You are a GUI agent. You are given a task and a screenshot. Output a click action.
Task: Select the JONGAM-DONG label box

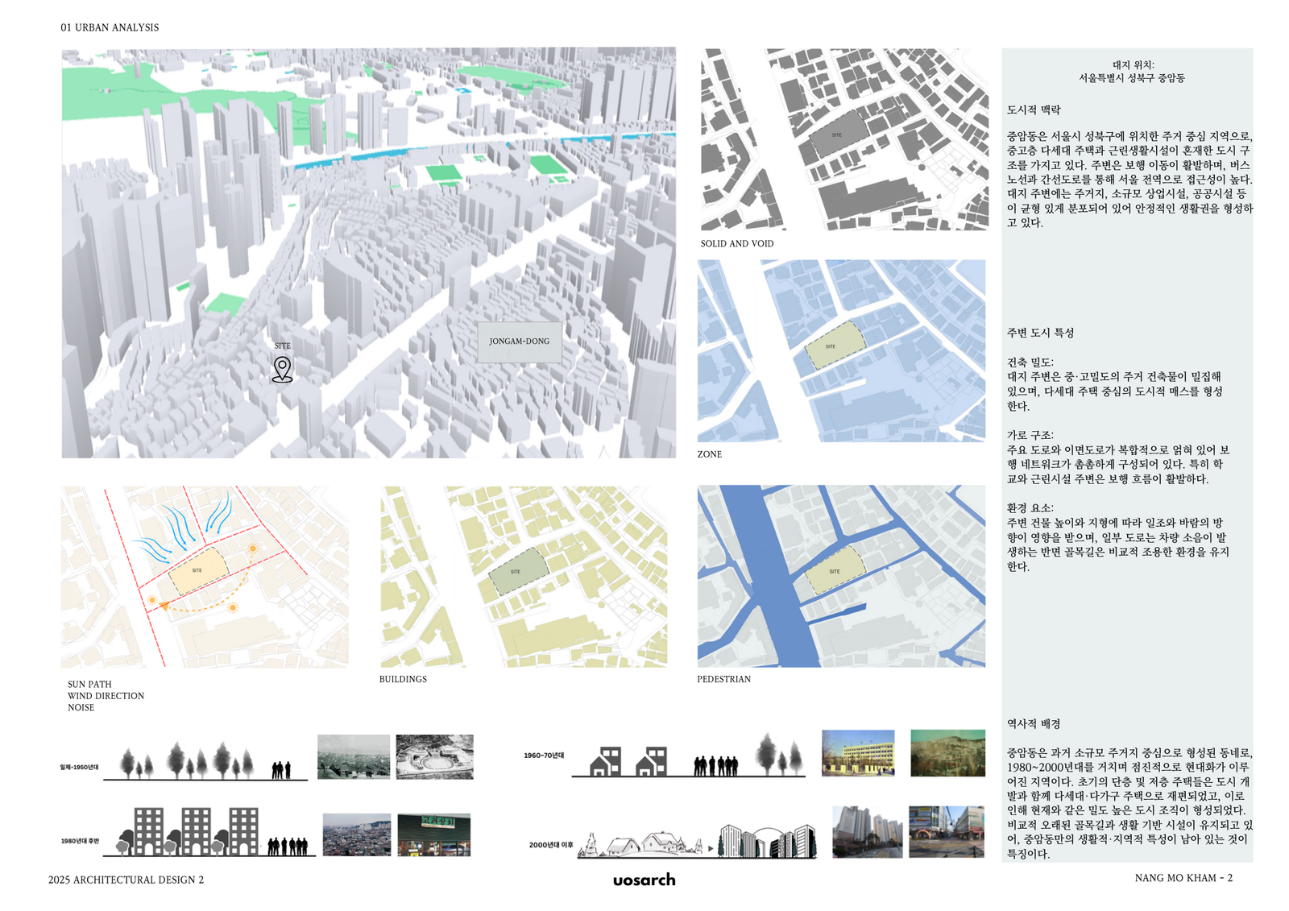click(519, 342)
